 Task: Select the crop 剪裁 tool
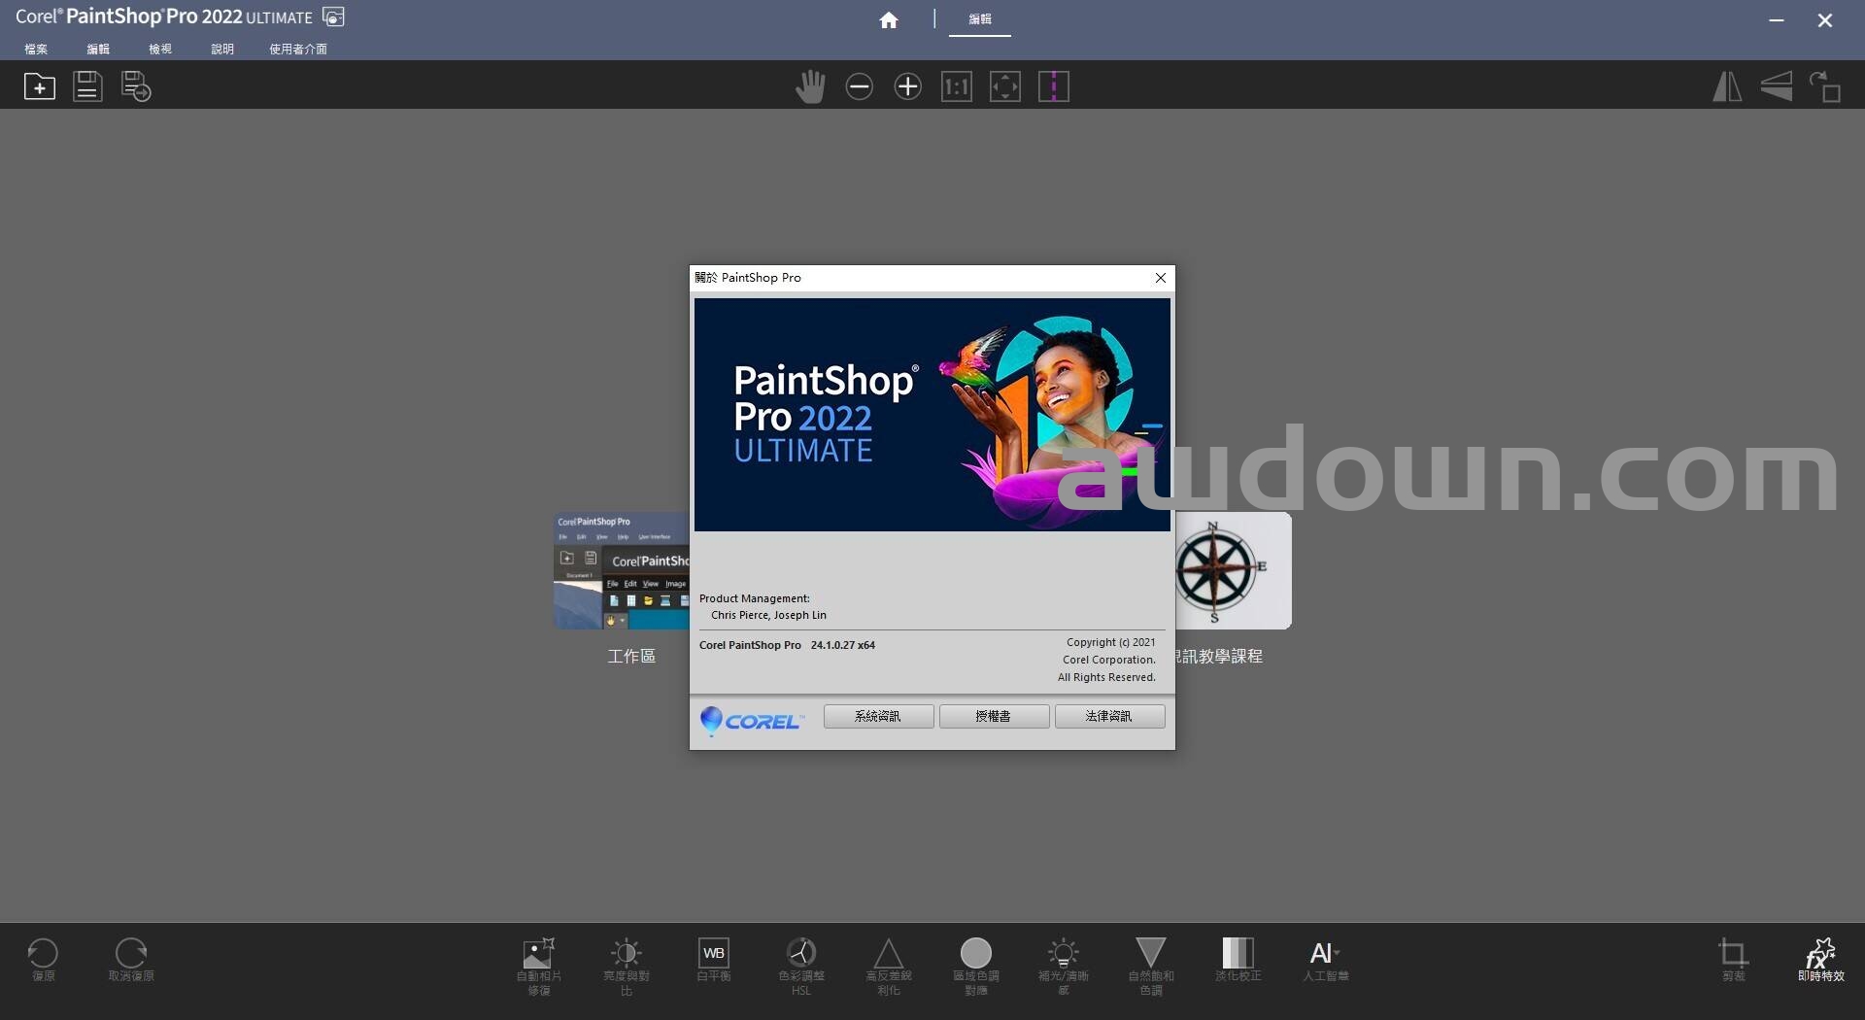(1733, 960)
